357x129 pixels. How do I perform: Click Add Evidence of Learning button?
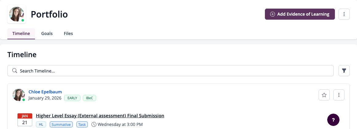tap(300, 14)
